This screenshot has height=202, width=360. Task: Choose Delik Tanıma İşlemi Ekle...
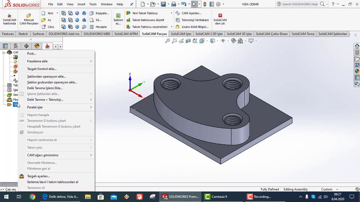[x=57, y=88]
